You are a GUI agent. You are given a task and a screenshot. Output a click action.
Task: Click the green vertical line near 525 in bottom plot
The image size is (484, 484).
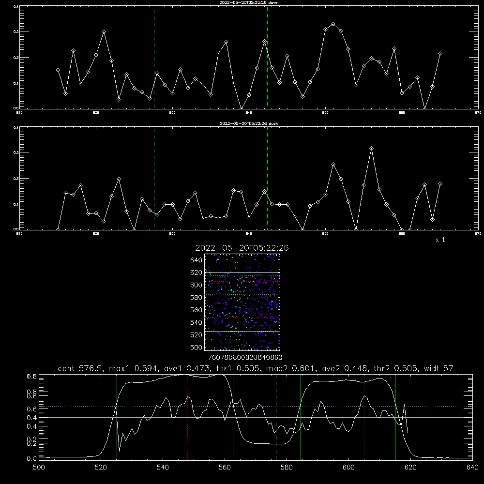117,417
